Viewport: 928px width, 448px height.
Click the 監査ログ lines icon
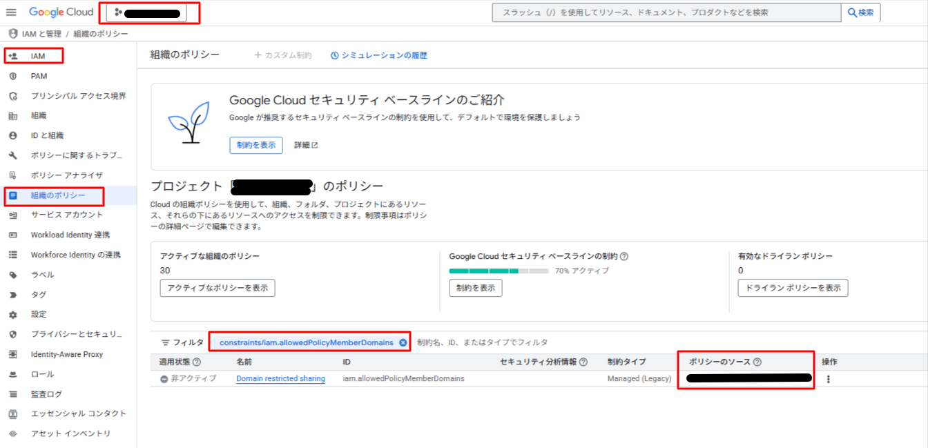click(13, 394)
